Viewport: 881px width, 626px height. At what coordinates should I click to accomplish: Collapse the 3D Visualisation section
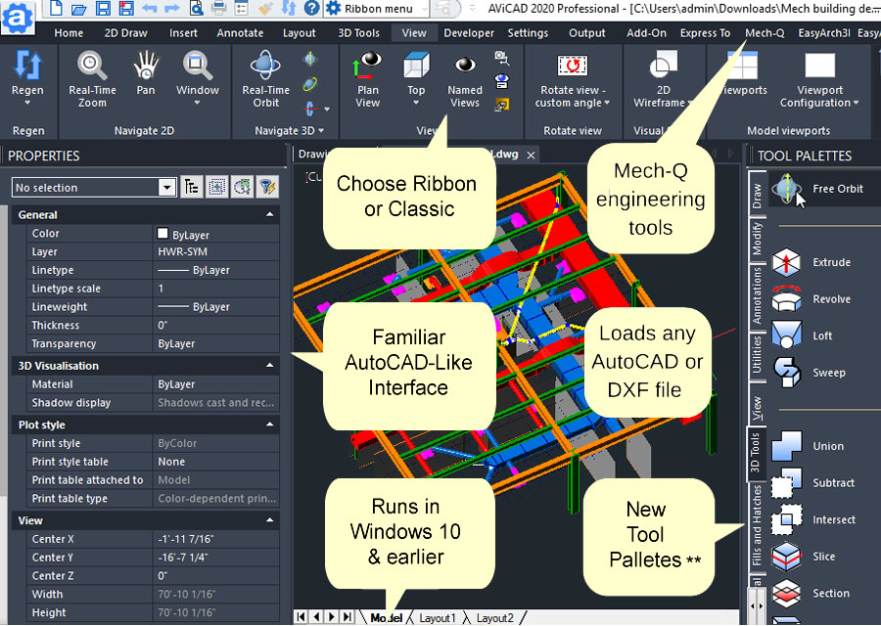pyautogui.click(x=270, y=366)
